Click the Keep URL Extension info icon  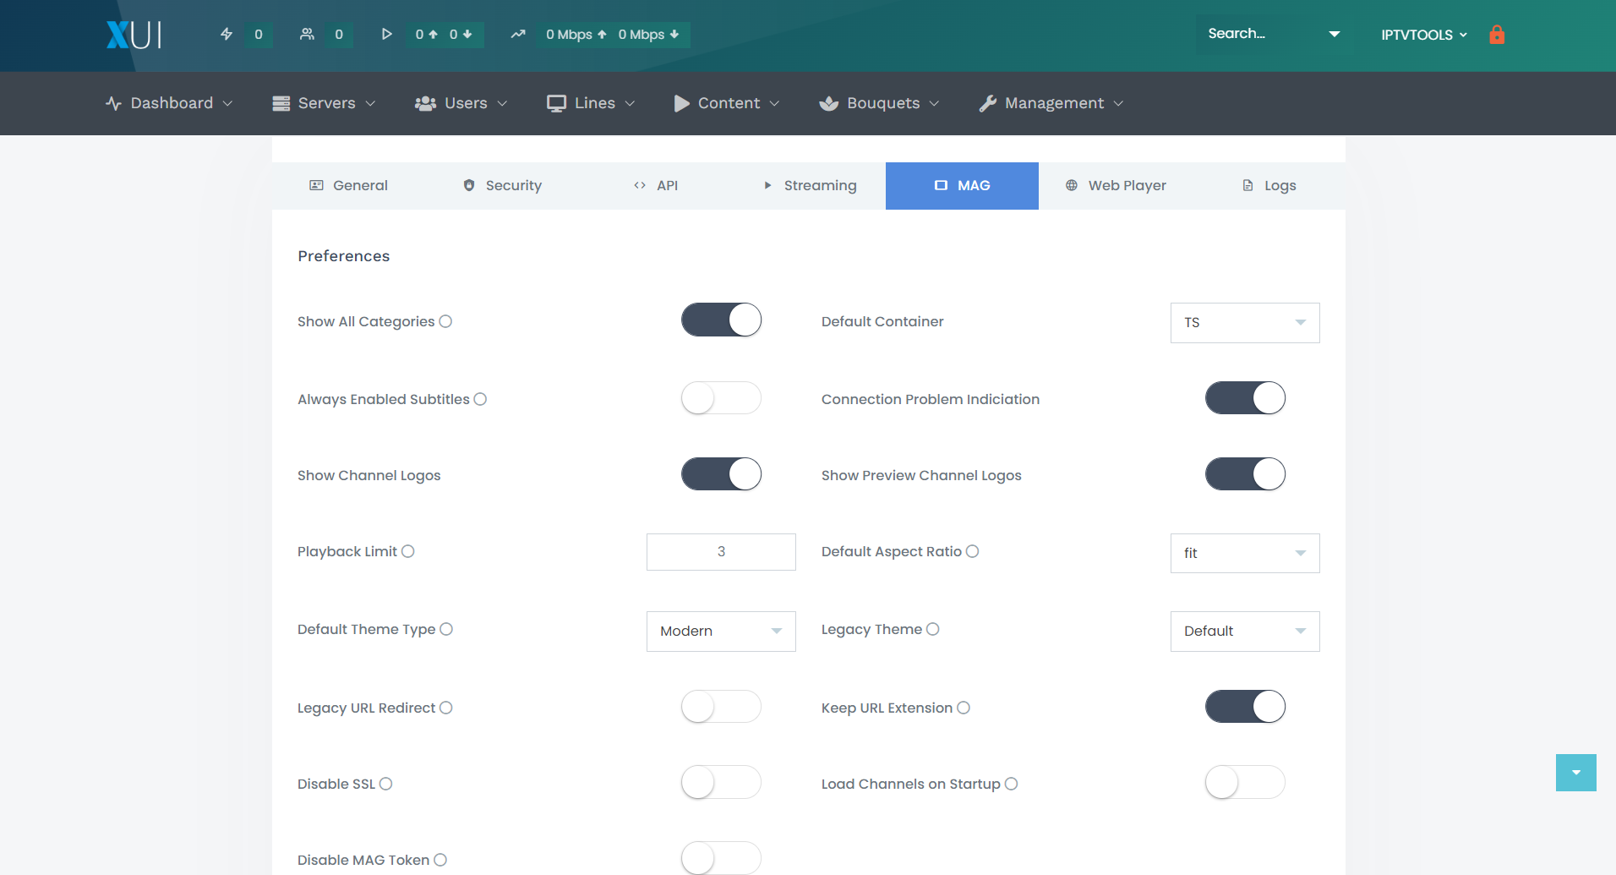point(964,708)
